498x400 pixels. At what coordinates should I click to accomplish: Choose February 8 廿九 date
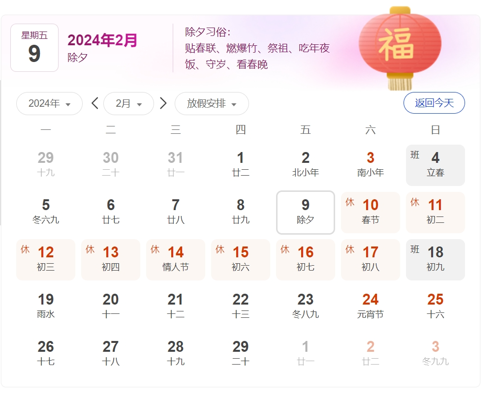tap(241, 213)
